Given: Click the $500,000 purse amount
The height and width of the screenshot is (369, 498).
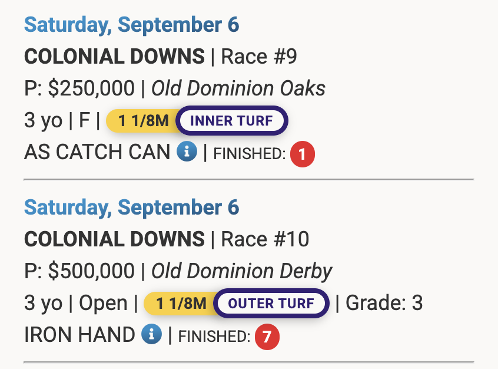Looking at the screenshot, I should pyautogui.click(x=91, y=271).
